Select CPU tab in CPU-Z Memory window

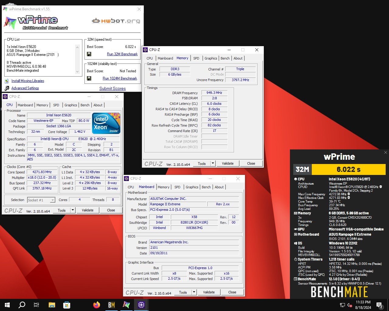150,58
